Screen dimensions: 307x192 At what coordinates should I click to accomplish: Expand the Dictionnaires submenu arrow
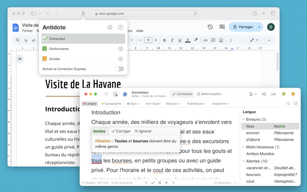tap(120, 49)
